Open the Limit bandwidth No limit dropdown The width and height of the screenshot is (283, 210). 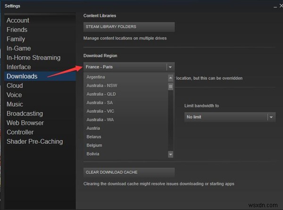pos(230,117)
